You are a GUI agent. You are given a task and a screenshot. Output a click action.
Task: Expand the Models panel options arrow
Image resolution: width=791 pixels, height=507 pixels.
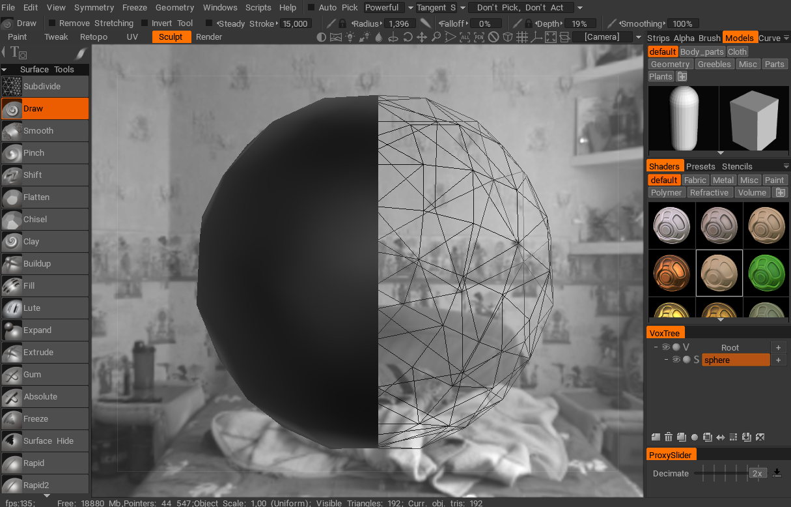point(786,38)
